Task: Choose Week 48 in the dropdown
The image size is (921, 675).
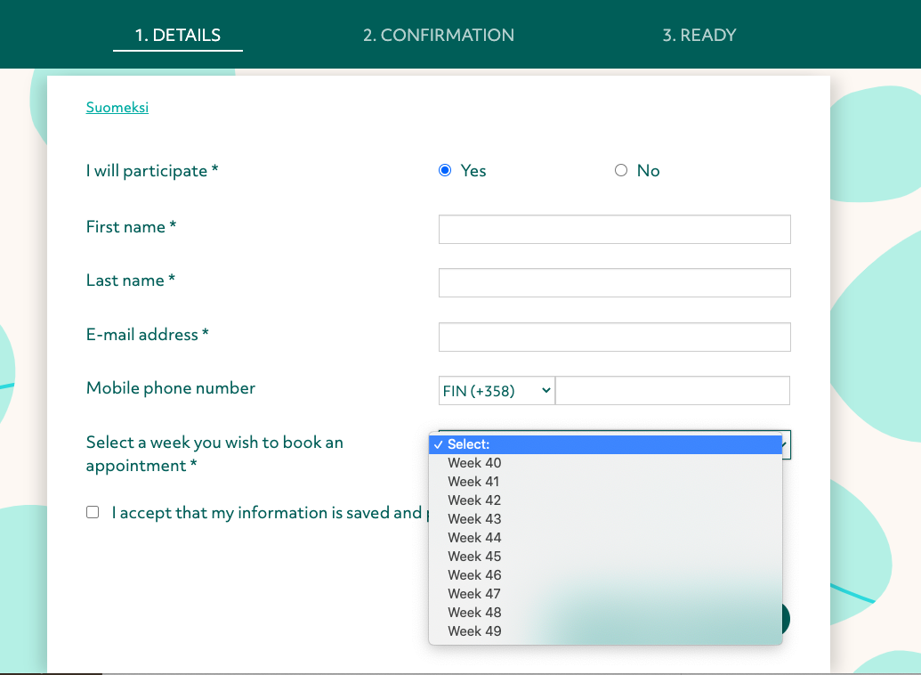Action: 606,613
